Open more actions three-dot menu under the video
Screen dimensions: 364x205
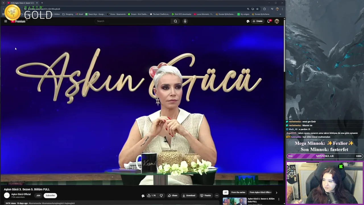coord(217,196)
